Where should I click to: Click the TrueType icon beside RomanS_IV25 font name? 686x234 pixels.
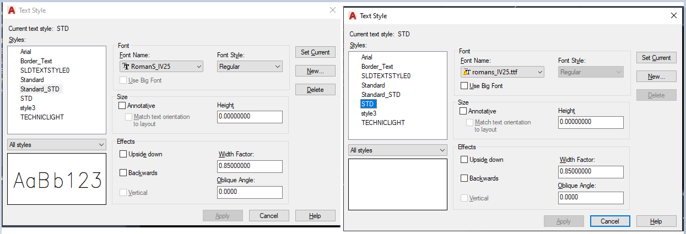tap(126, 67)
